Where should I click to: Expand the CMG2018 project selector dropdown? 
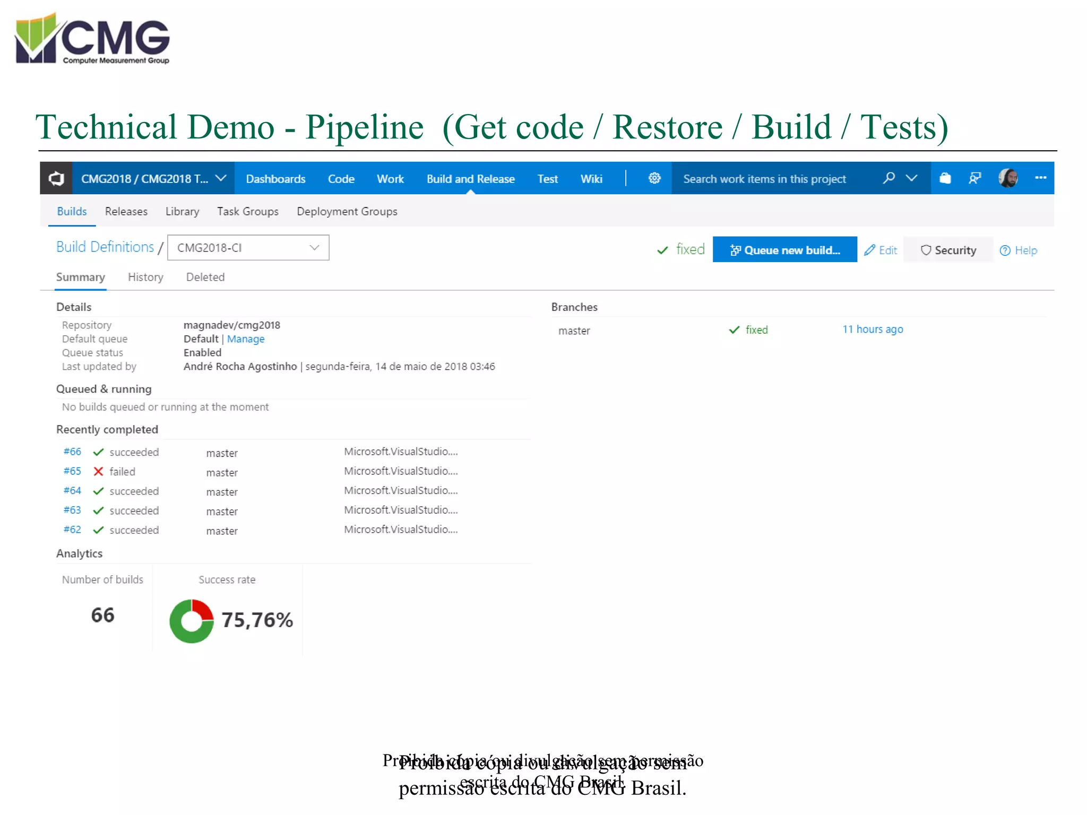[x=154, y=179]
